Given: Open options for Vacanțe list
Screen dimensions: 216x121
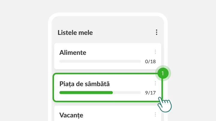Looking at the screenshot, I should point(155,114).
